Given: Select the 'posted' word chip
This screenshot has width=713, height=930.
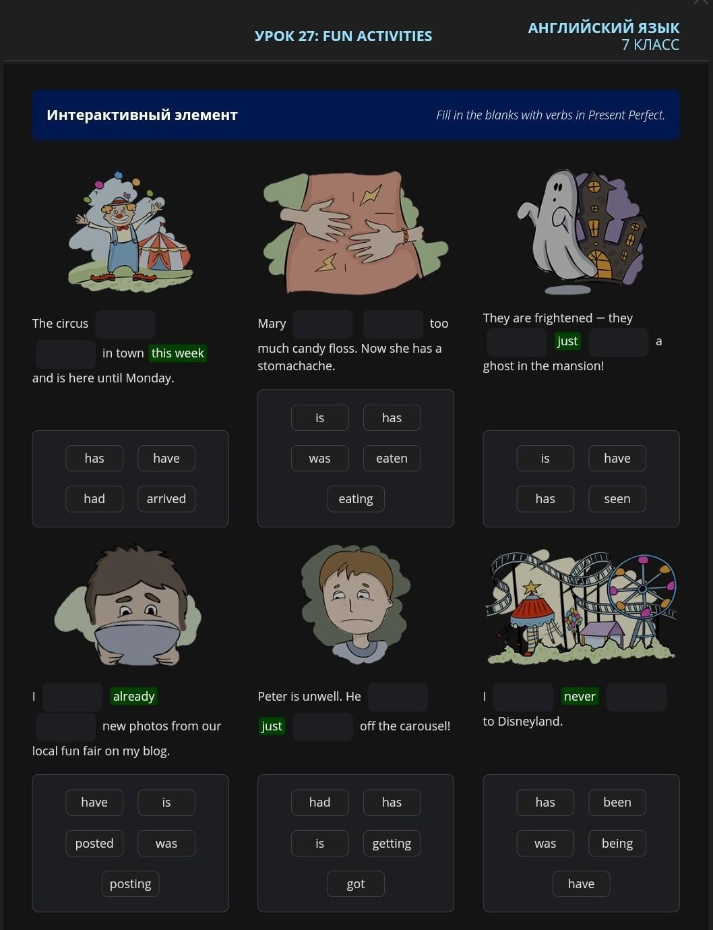Looking at the screenshot, I should [94, 844].
